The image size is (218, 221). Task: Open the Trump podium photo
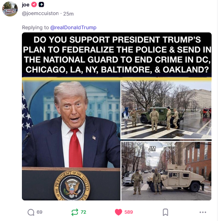click(71, 140)
